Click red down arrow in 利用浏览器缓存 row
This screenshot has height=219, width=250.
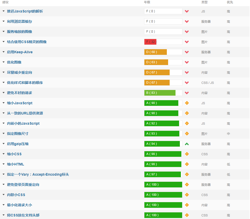click(x=187, y=21)
